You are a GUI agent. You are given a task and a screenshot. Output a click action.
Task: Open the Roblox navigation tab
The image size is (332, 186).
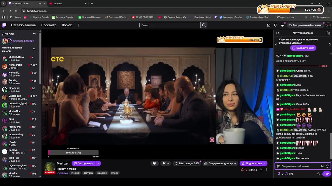[x=67, y=25]
